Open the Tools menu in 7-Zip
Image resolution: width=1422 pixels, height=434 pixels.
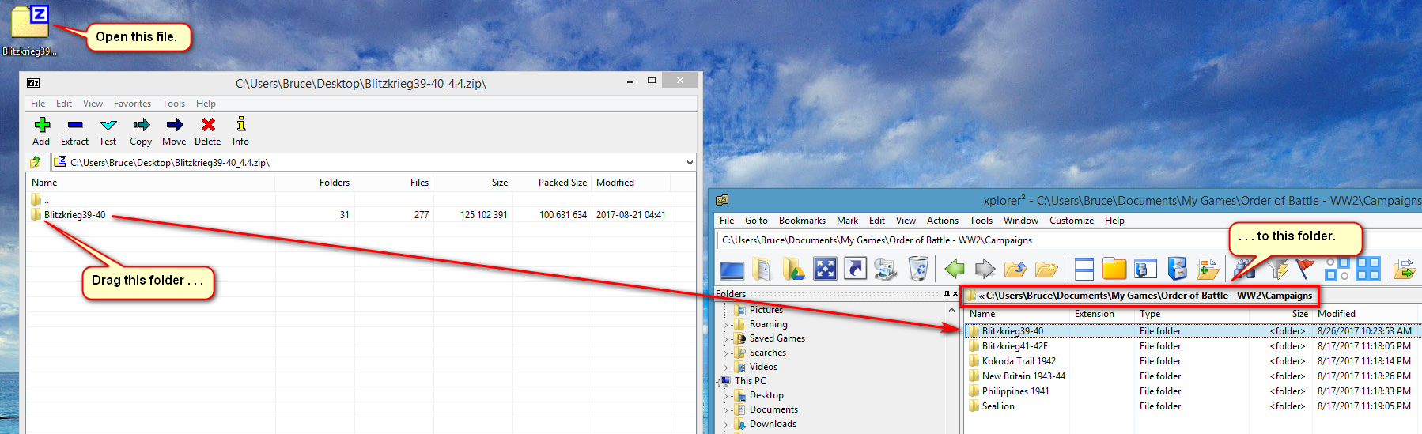click(173, 104)
